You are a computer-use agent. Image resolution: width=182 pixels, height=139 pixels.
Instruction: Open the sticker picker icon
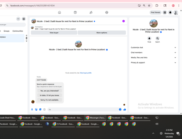point(40,110)
